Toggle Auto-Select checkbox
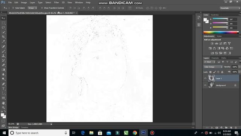Viewport: 241px width, 136px height. click(x=13, y=8)
